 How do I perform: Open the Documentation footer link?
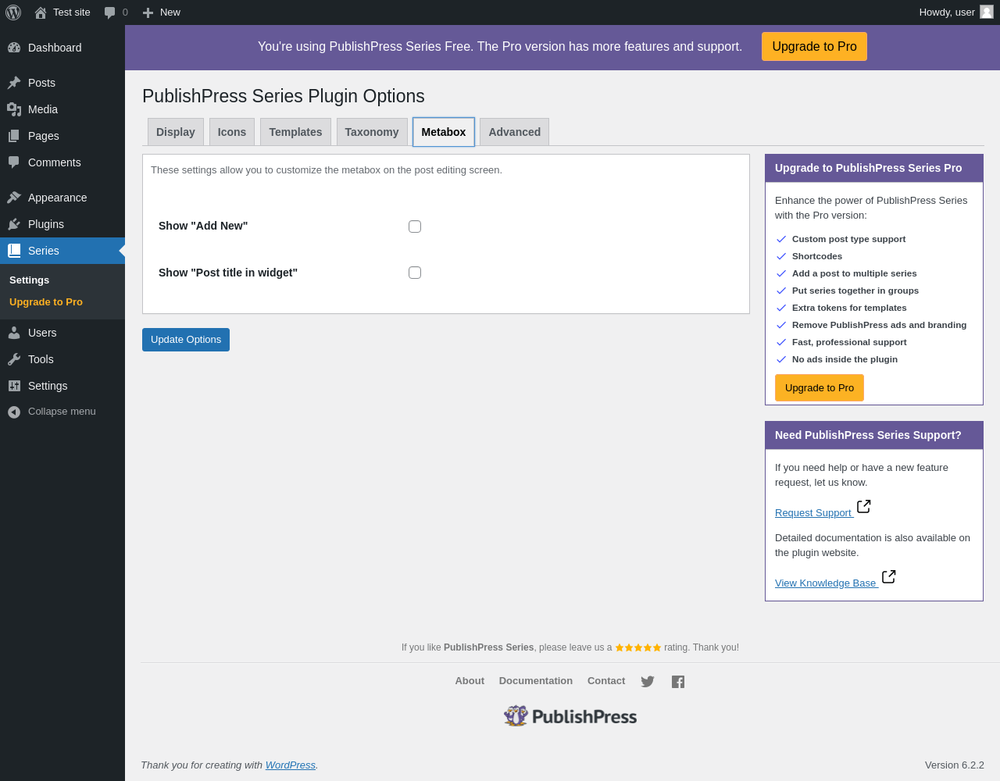click(x=536, y=681)
